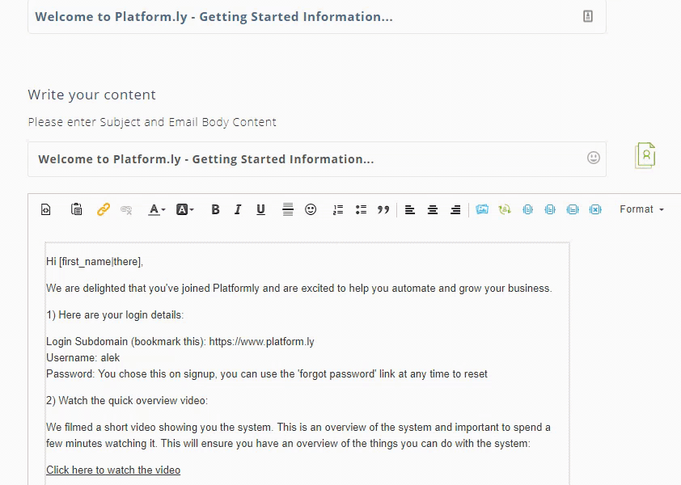Click 'Please enter Subject and Email Body Content' text

[x=152, y=122]
